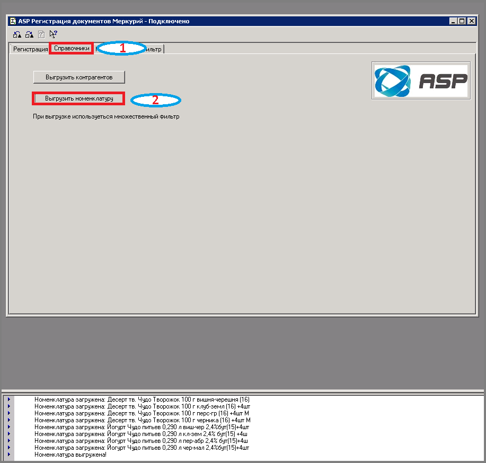The width and height of the screenshot is (486, 463).
Task: Select log row 'Йогурт Чудо питьев 0,290 л виш-чер'
Action: [x=142, y=427]
